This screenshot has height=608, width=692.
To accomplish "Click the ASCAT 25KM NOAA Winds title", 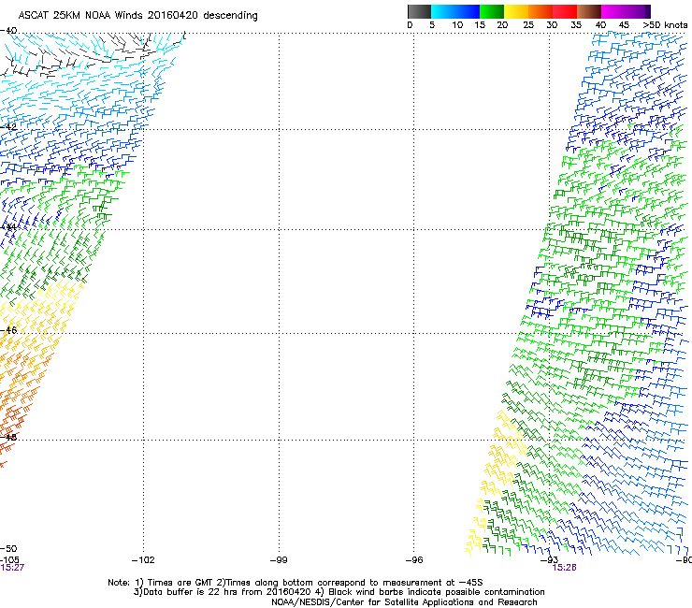I will coord(137,15).
